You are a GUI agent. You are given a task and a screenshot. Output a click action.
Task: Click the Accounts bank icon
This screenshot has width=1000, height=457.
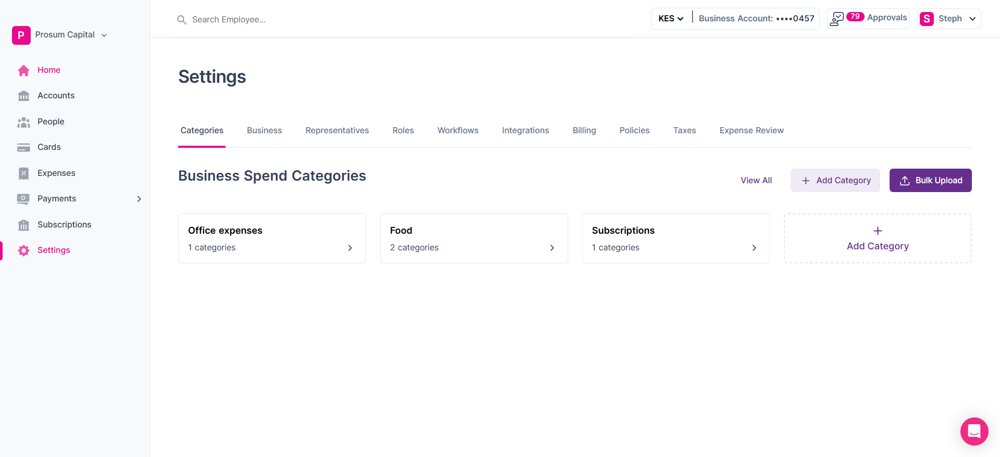[23, 96]
